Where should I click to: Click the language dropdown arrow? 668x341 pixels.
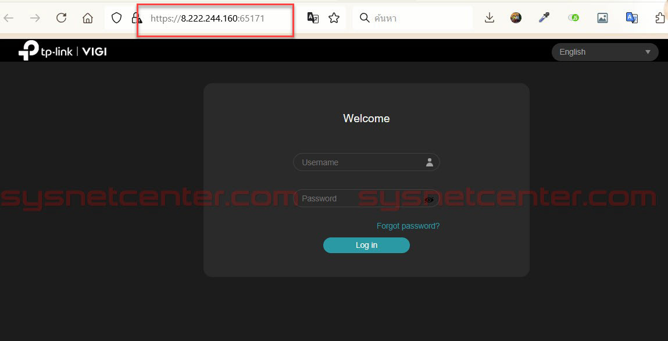coord(648,52)
